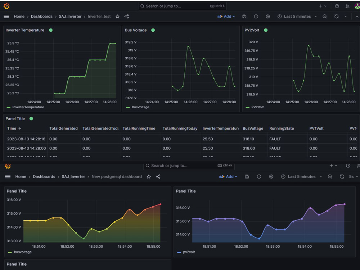Open dashboard settings gear in Inverter_test

click(268, 17)
